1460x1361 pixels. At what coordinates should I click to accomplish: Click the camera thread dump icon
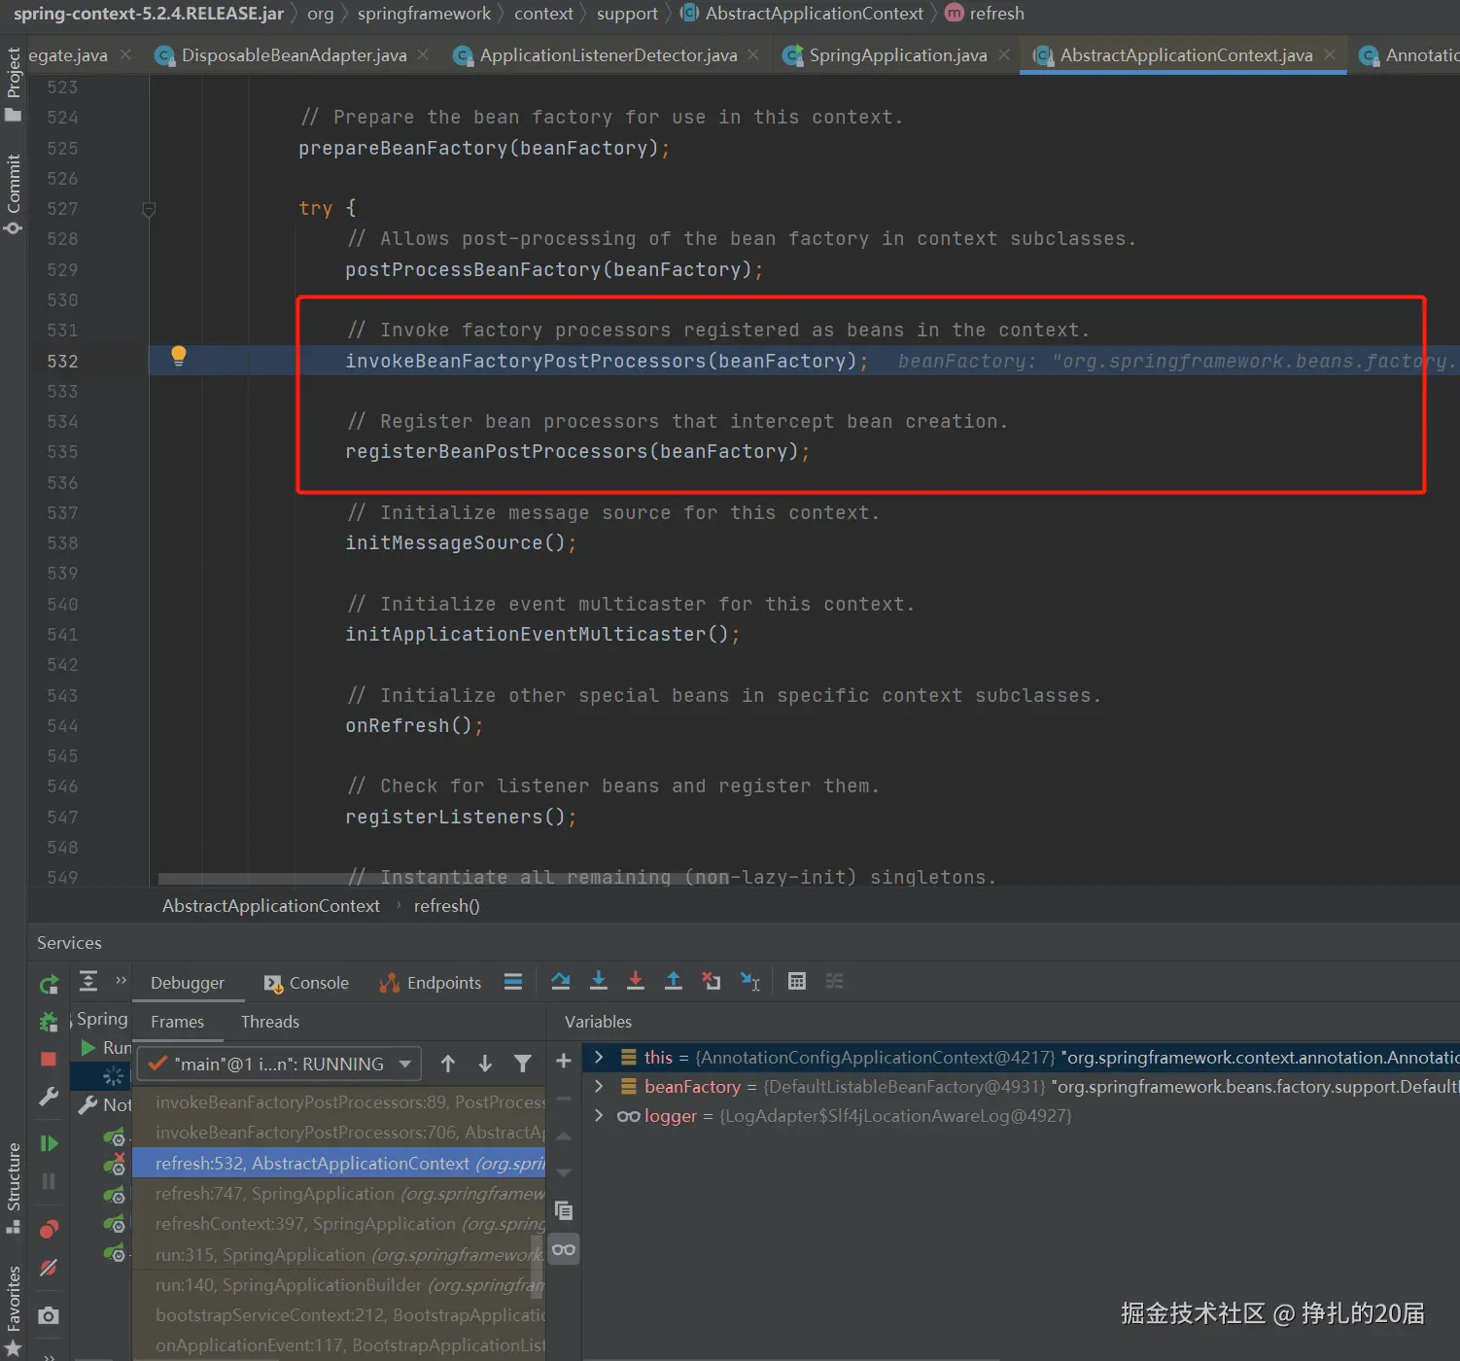(x=49, y=1315)
